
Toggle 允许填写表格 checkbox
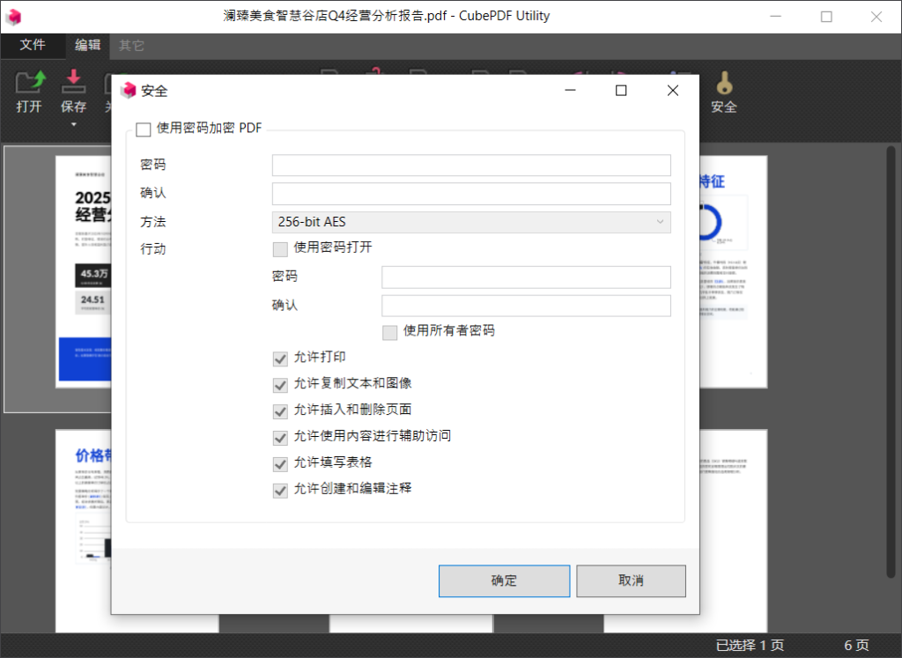pos(280,464)
